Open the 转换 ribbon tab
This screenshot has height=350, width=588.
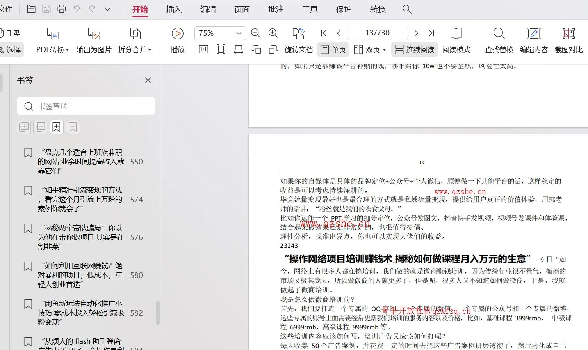[378, 9]
